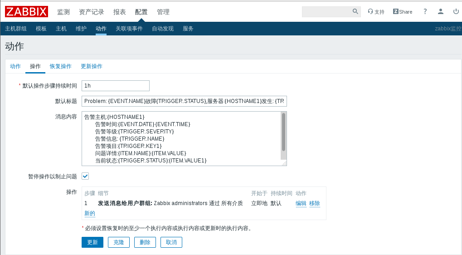Go to 主机群组 submenu
462x255 pixels.
coord(15,29)
